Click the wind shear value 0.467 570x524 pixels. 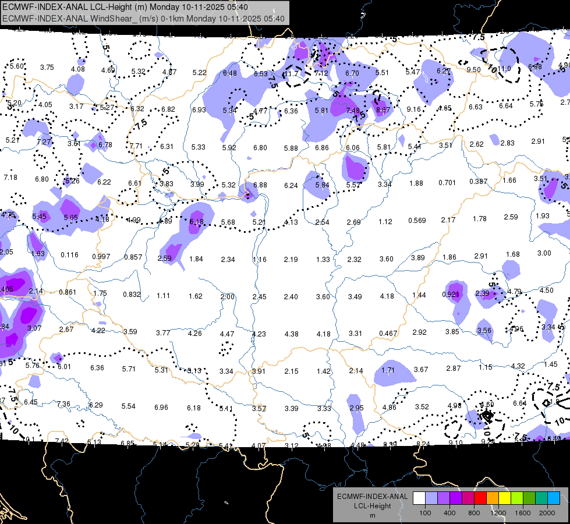388,334
